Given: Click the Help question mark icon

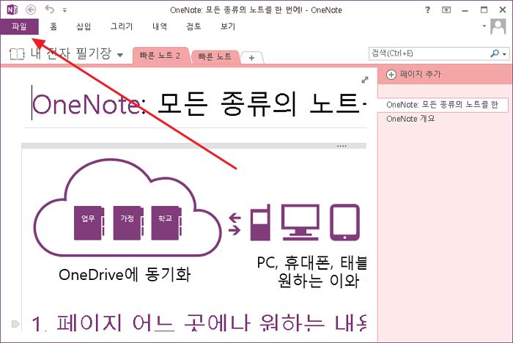Looking at the screenshot, I should [427, 10].
